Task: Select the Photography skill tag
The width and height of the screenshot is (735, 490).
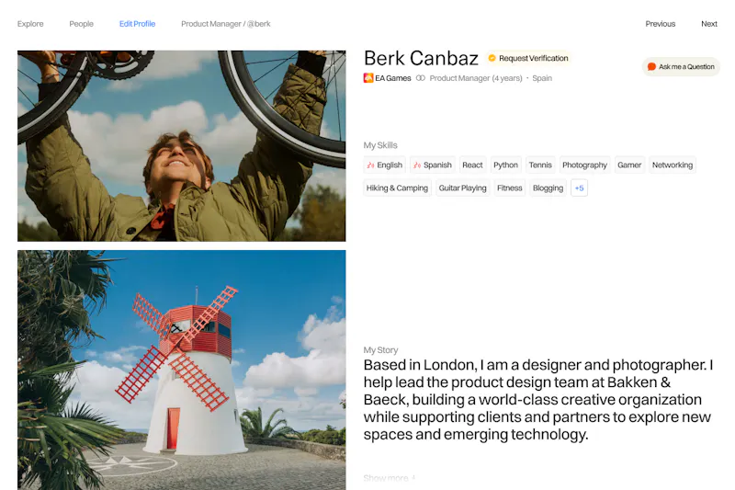Action: tap(584, 165)
